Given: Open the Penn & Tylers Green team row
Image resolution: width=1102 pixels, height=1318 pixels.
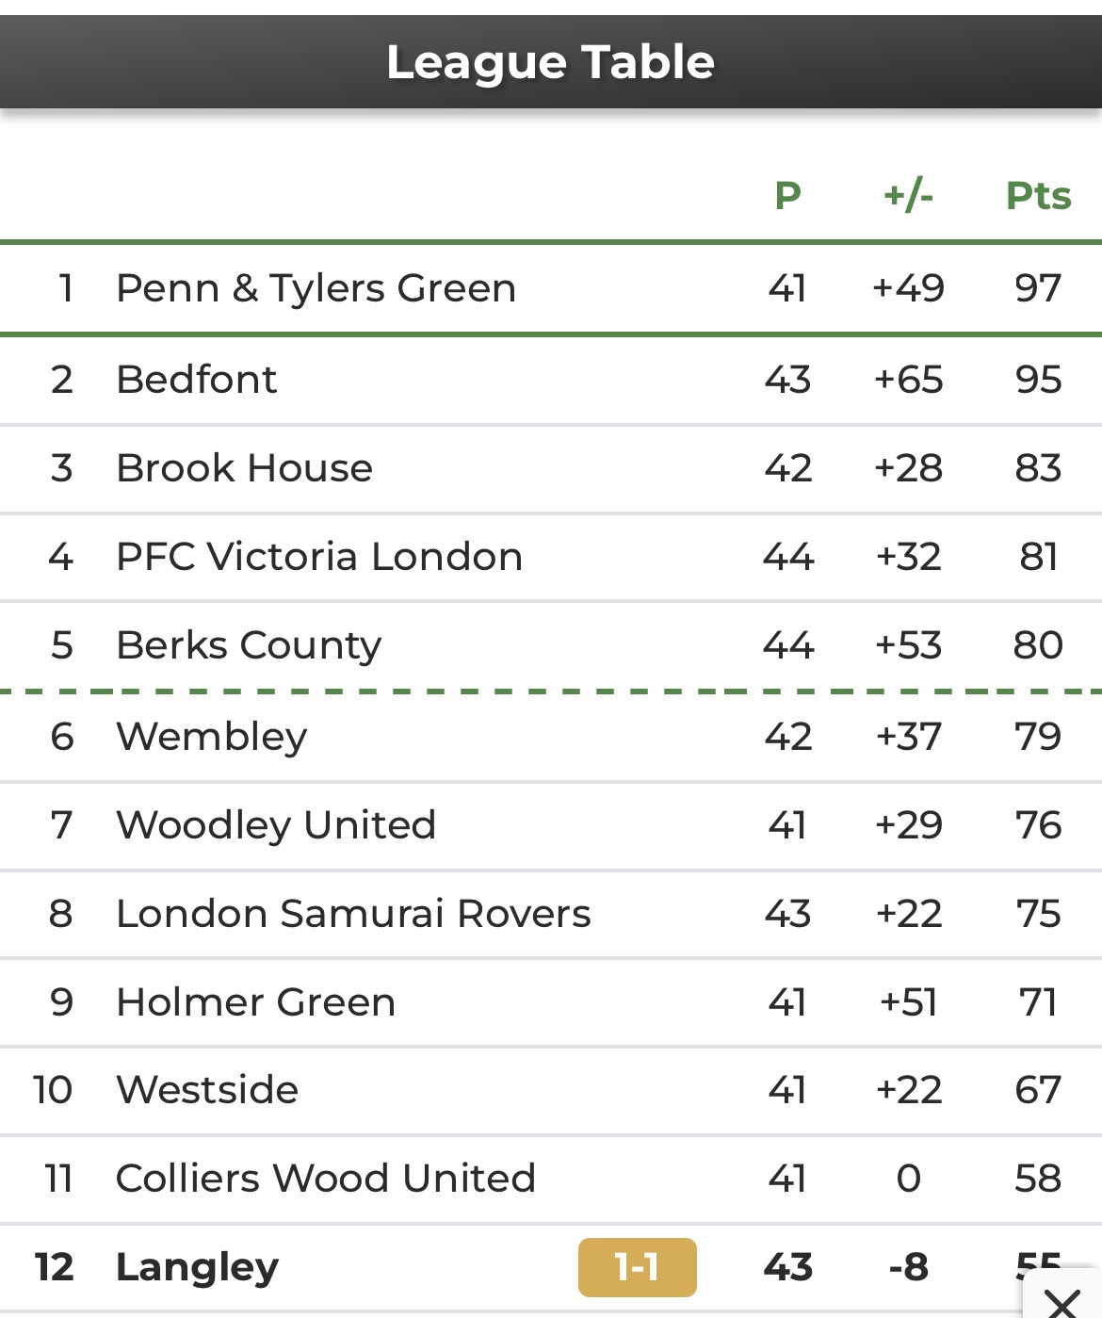Looking at the screenshot, I should 551,288.
